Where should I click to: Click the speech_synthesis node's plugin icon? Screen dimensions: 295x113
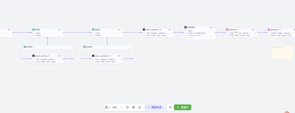tap(34, 56)
